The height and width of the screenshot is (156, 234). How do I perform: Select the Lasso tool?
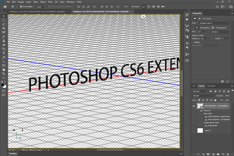tap(4, 24)
